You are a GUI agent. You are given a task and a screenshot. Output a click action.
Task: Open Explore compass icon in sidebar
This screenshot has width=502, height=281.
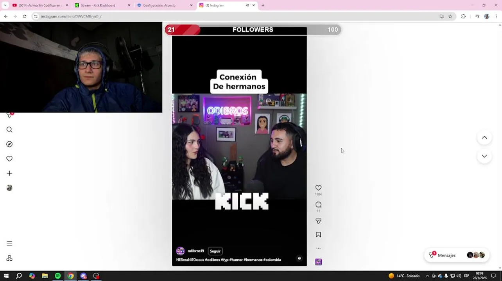click(x=9, y=144)
